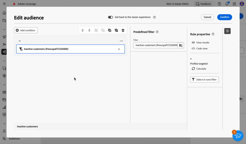Click the move selection down arrow
The width and height of the screenshot is (246, 144).
click(x=89, y=31)
